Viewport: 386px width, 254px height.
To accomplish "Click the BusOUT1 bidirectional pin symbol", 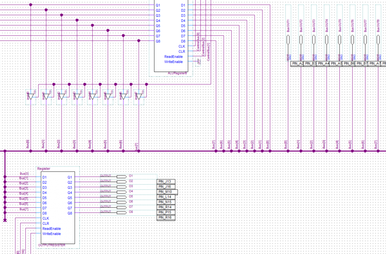I will [288, 40].
